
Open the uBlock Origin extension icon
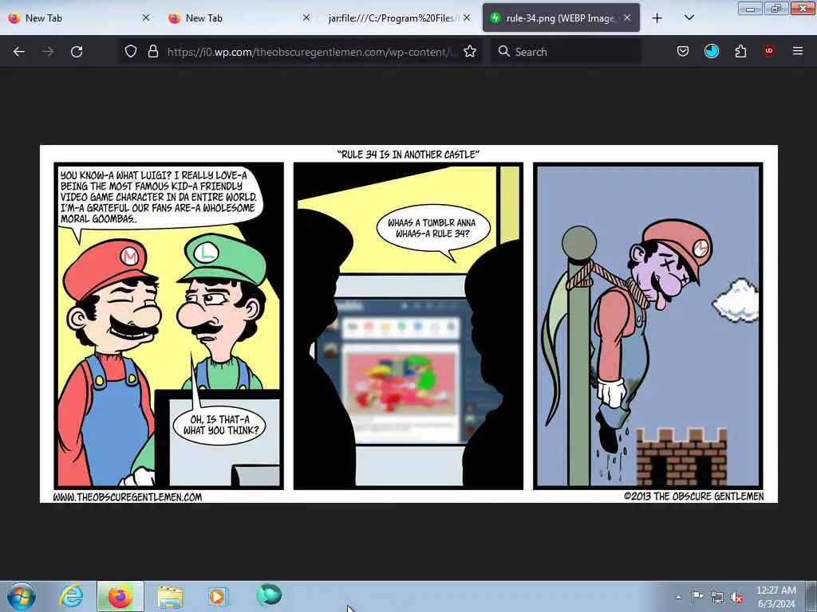[x=768, y=51]
